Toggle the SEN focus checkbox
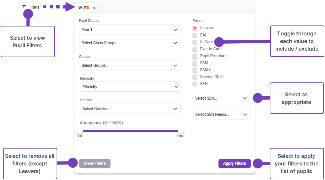The height and width of the screenshot is (180, 325). [195, 84]
